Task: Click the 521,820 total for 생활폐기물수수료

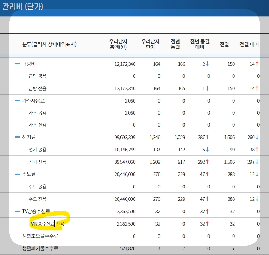Action: coord(128,248)
